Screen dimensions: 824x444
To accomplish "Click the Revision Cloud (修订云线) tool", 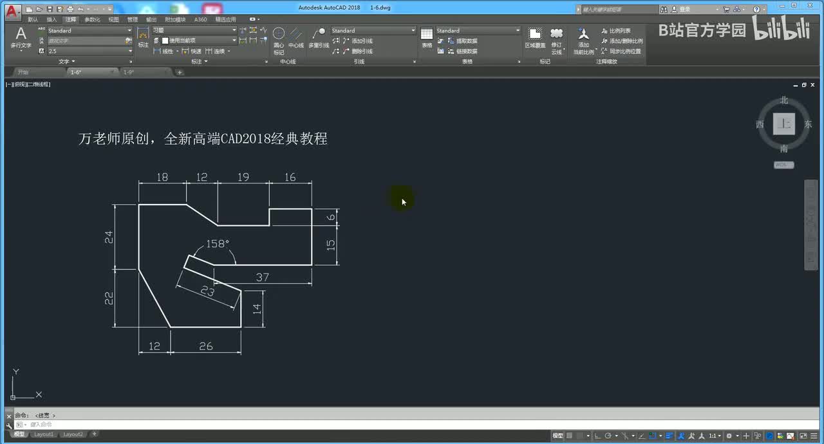I will (557, 40).
